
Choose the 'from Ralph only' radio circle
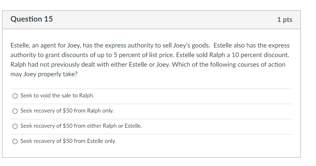[15, 111]
